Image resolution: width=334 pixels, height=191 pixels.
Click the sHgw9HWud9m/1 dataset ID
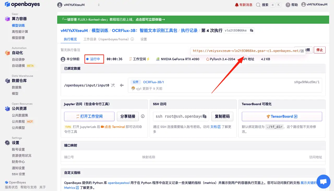307,82
